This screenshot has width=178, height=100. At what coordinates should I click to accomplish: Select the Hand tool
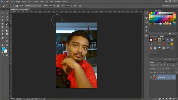(3, 45)
